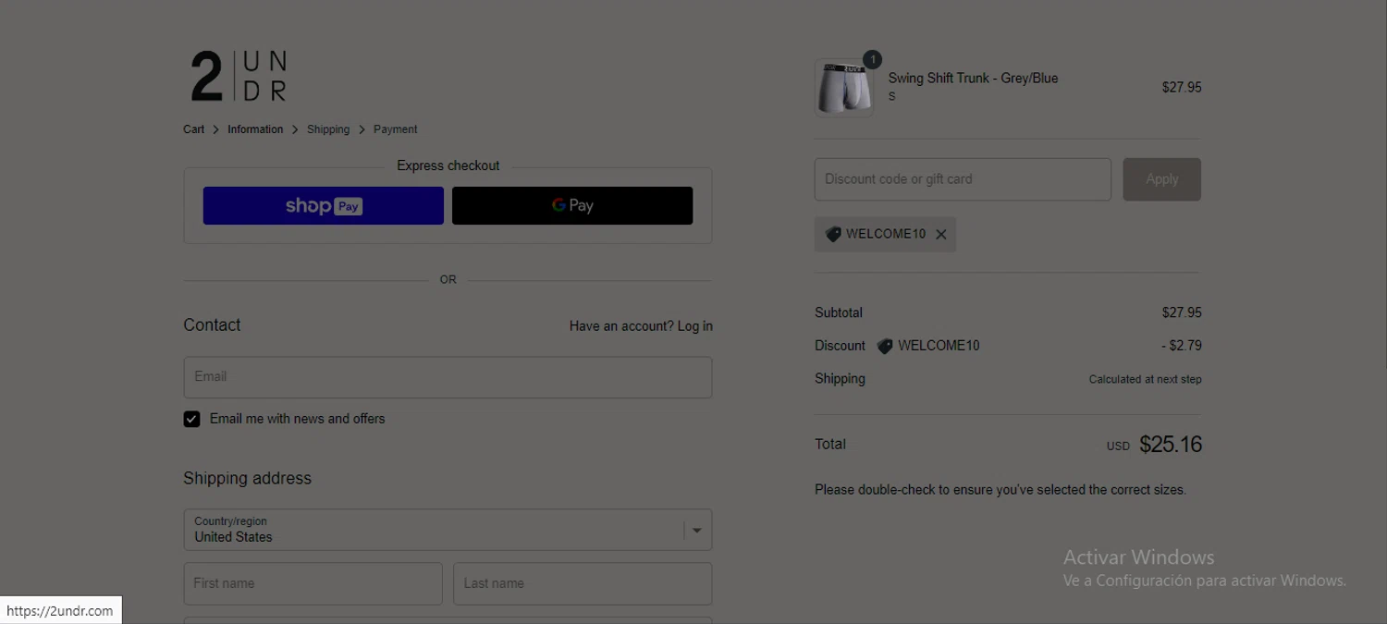Go back to Cart breadcrumb
The image size is (1387, 624).
[x=193, y=129]
